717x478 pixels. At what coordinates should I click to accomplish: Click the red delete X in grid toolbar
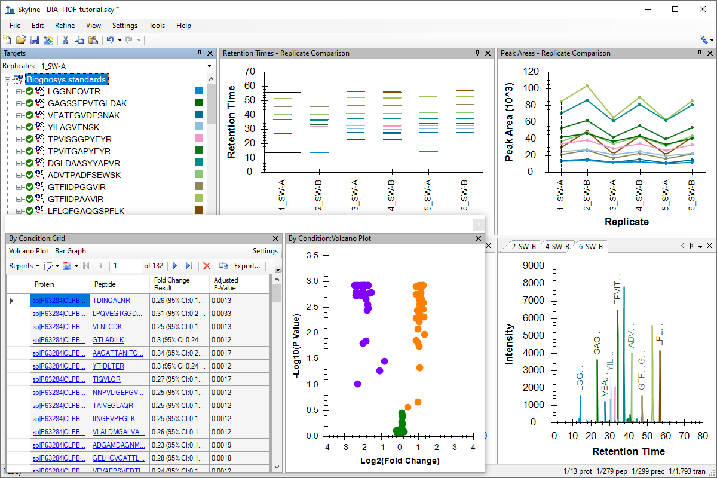pos(207,266)
